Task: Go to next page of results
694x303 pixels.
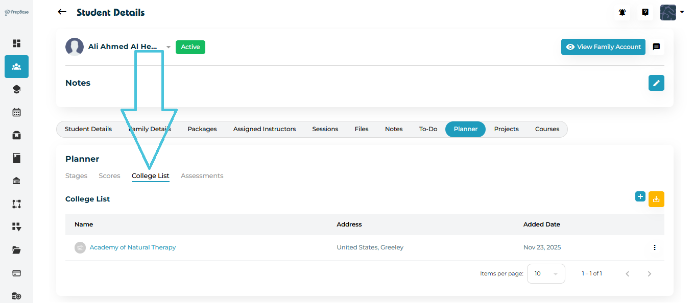Action: [x=649, y=274]
